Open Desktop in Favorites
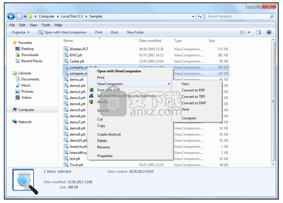This screenshot has height=203, width=283. 27,49
